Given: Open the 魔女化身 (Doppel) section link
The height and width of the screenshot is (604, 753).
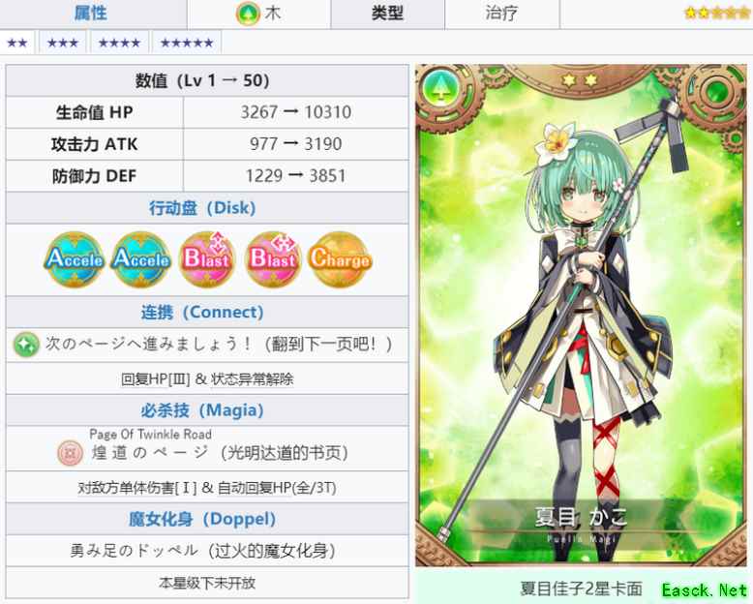Looking at the screenshot, I should click(202, 519).
